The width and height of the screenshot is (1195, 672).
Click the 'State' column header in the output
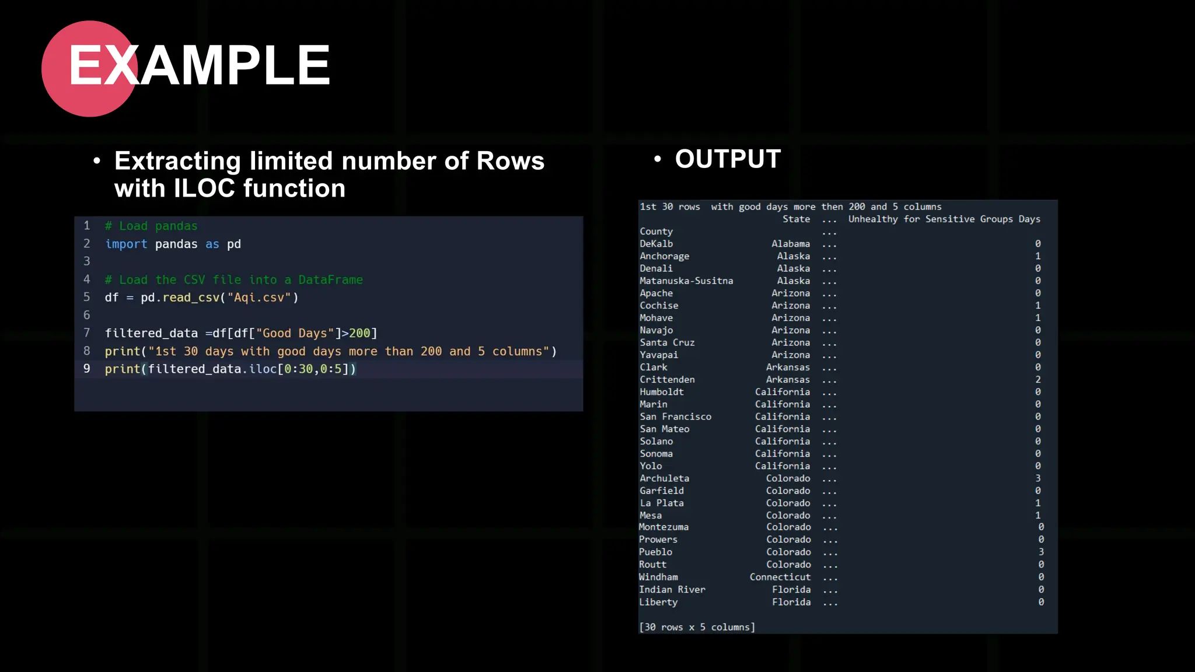click(796, 219)
